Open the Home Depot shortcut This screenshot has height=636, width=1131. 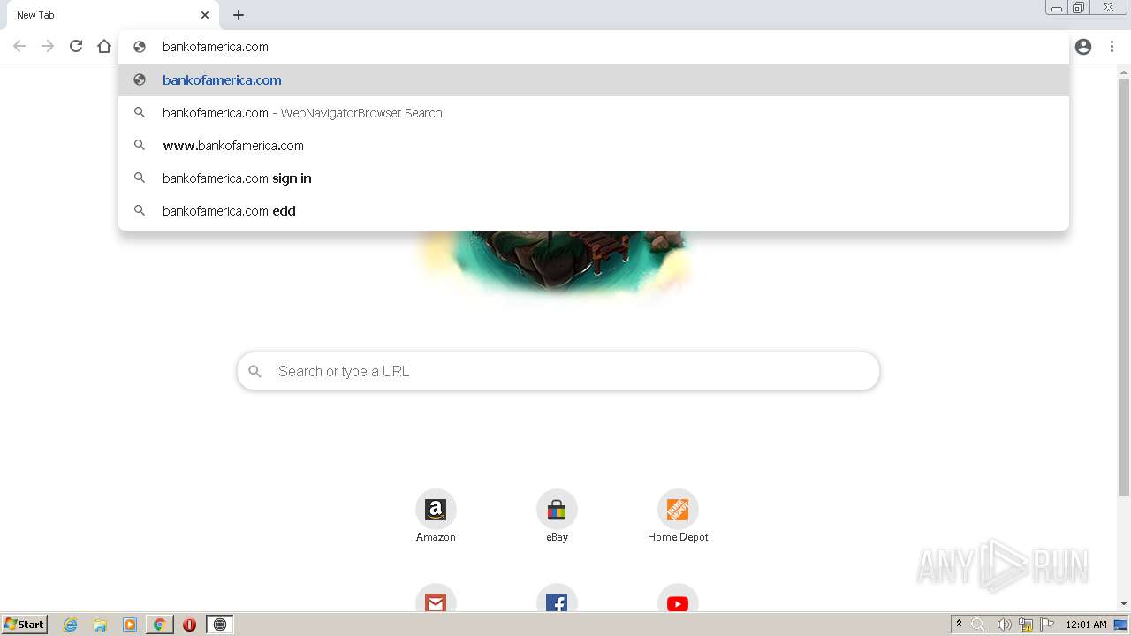[678, 510]
